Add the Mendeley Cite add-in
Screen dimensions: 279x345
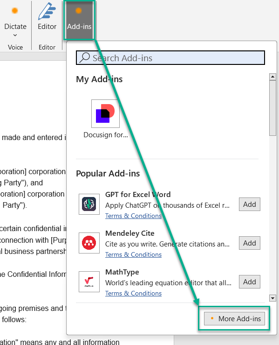(249, 243)
